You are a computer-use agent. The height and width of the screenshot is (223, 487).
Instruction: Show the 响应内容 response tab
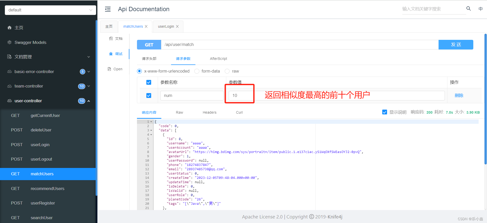(x=149, y=112)
